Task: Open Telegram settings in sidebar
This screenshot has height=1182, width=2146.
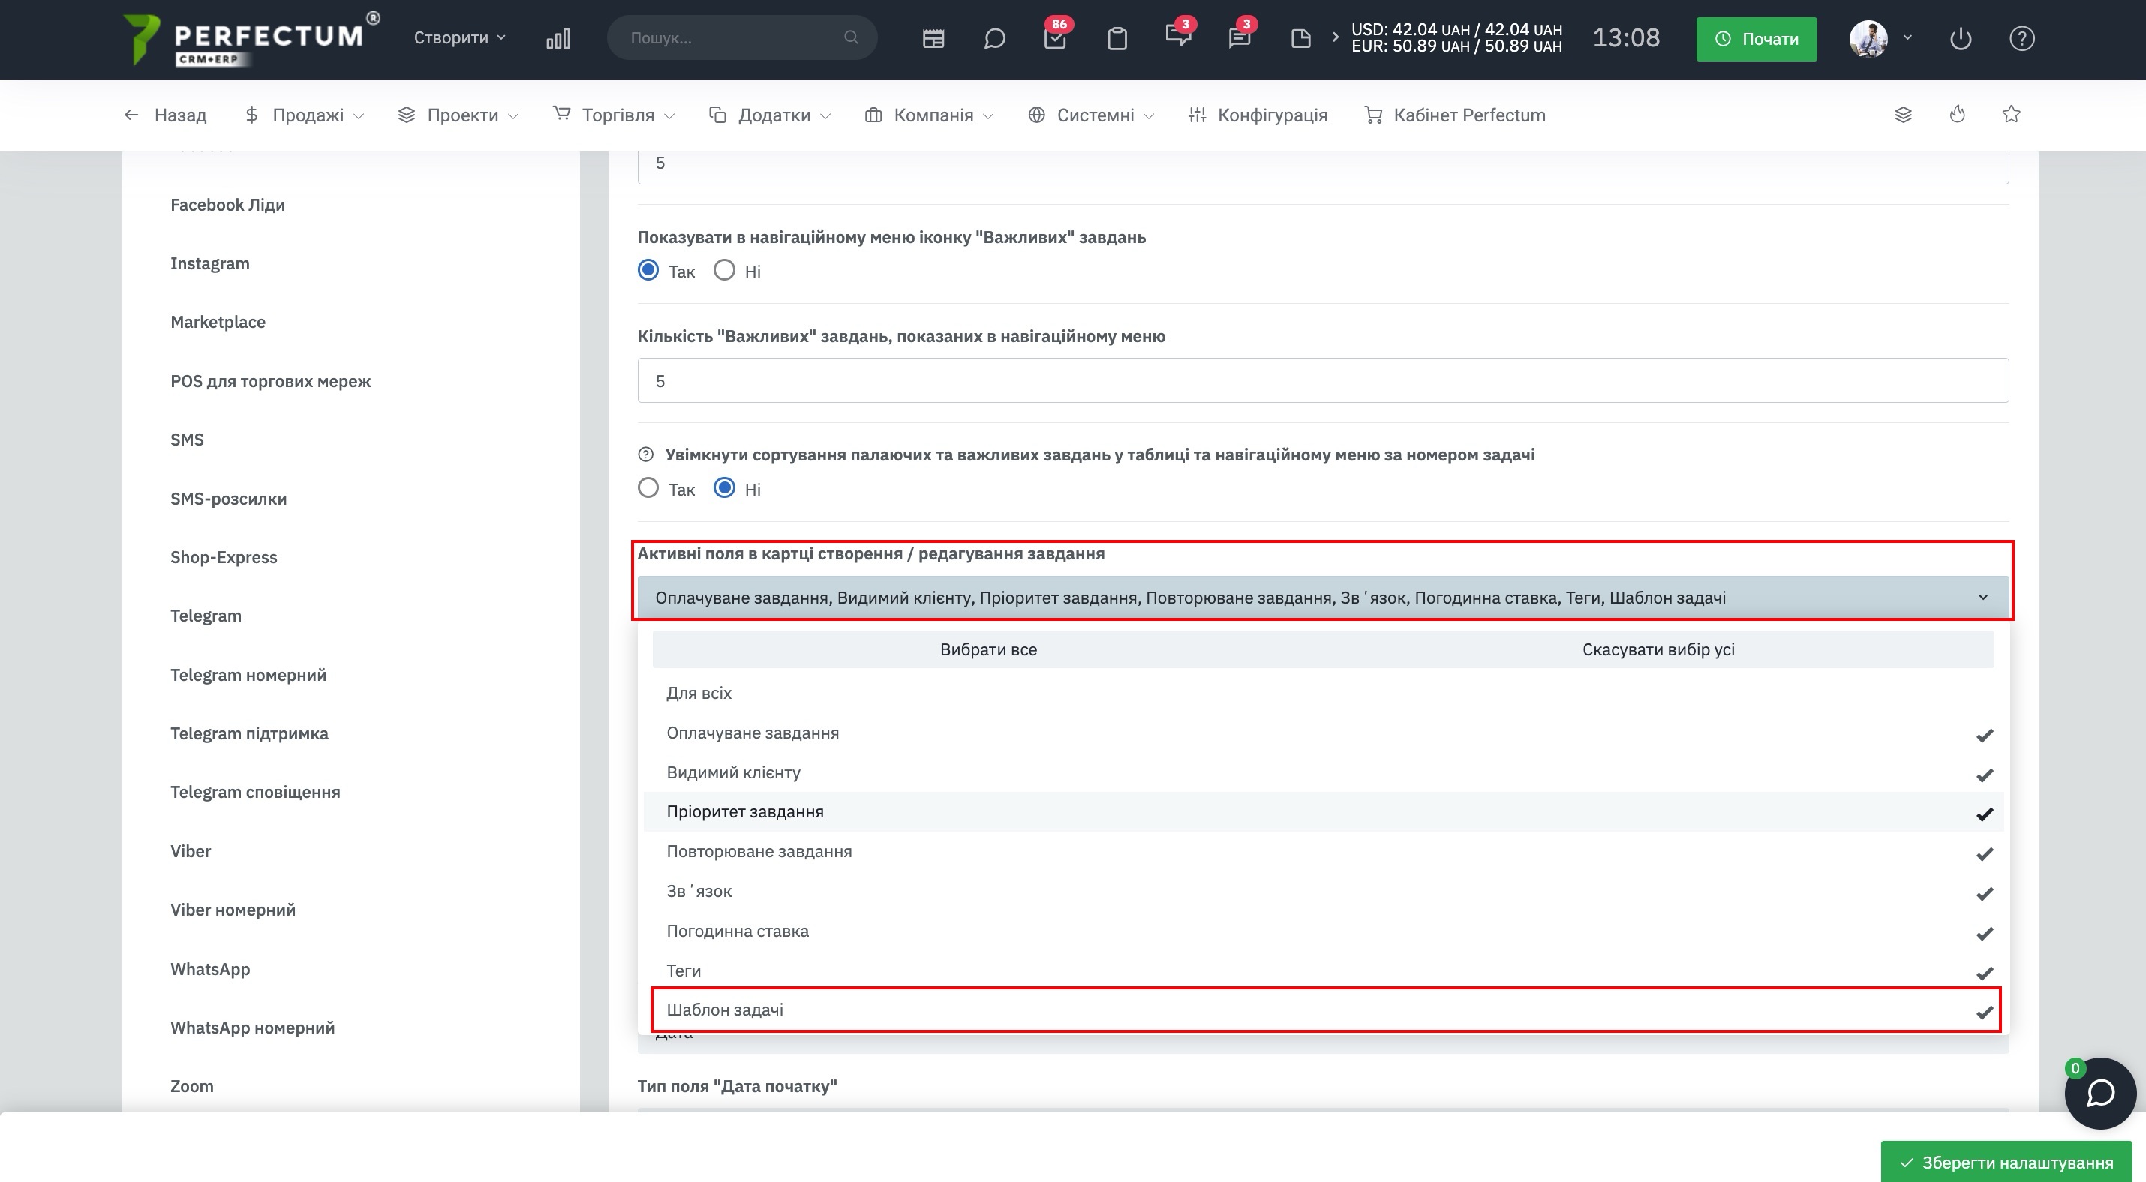Action: [x=206, y=616]
